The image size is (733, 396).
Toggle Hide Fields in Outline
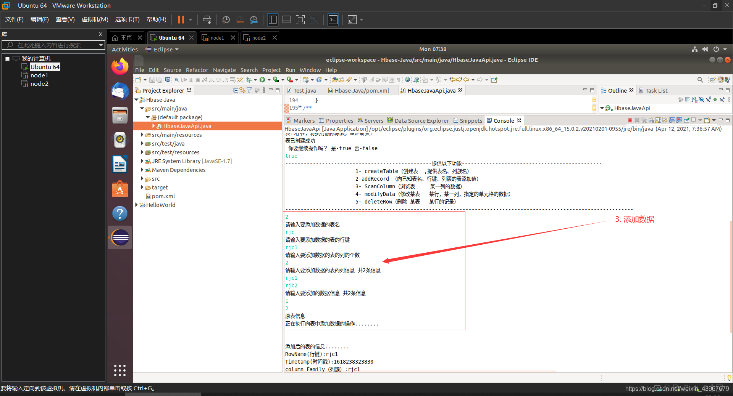point(701,99)
